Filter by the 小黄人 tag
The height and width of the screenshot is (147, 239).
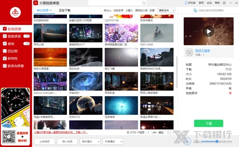[x=129, y=10]
